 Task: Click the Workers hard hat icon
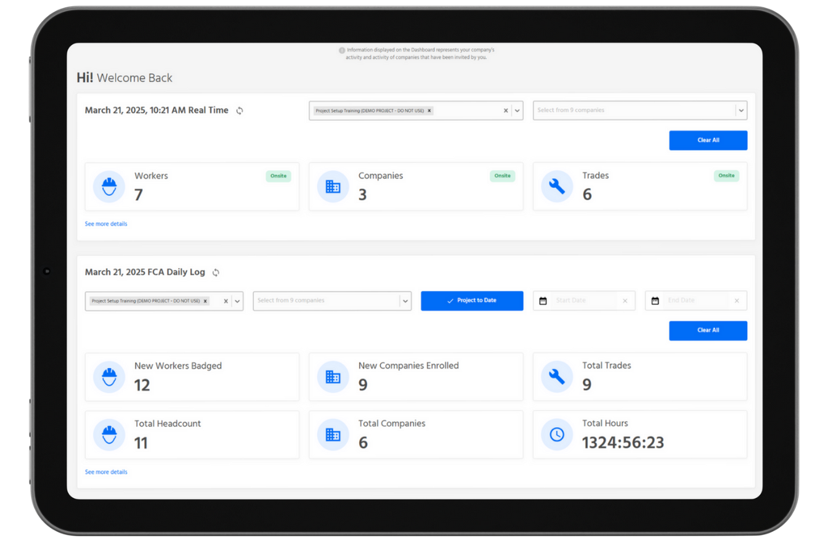109,186
